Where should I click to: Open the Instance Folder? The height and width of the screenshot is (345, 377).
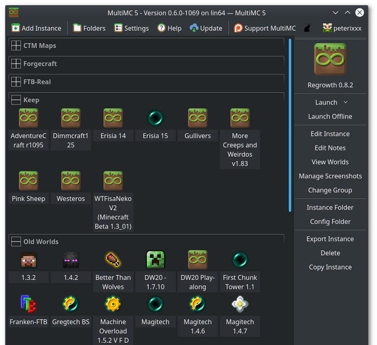[330, 208]
